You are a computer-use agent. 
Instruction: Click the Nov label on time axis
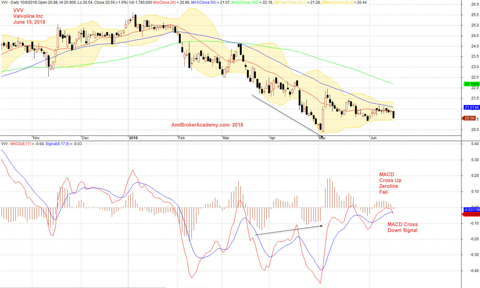(x=36, y=138)
